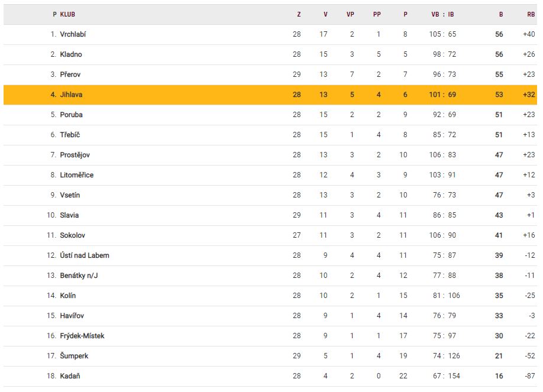Open the Poruba team link
The image size is (543, 392).
click(71, 115)
